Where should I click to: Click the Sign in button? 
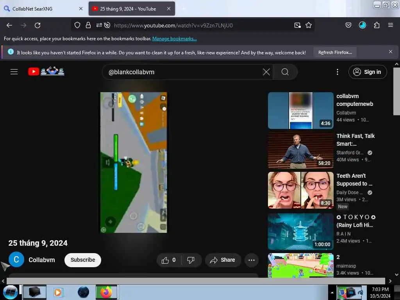368,72
